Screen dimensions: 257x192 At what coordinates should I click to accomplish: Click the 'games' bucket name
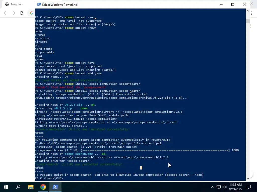click(x=39, y=59)
